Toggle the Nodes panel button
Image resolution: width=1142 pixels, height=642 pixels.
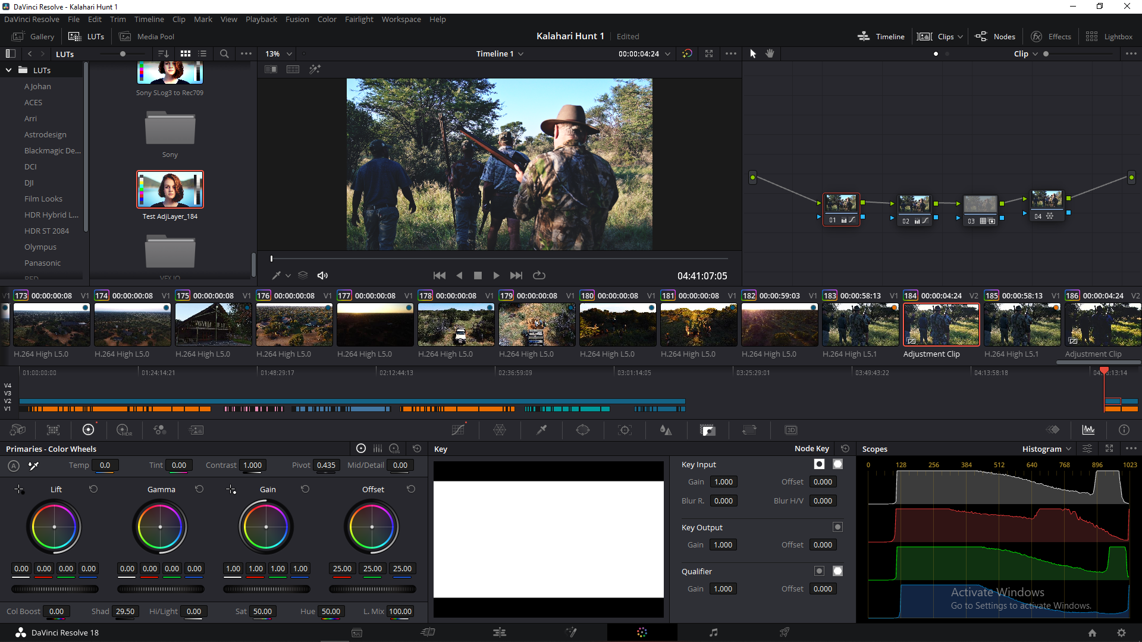(995, 37)
